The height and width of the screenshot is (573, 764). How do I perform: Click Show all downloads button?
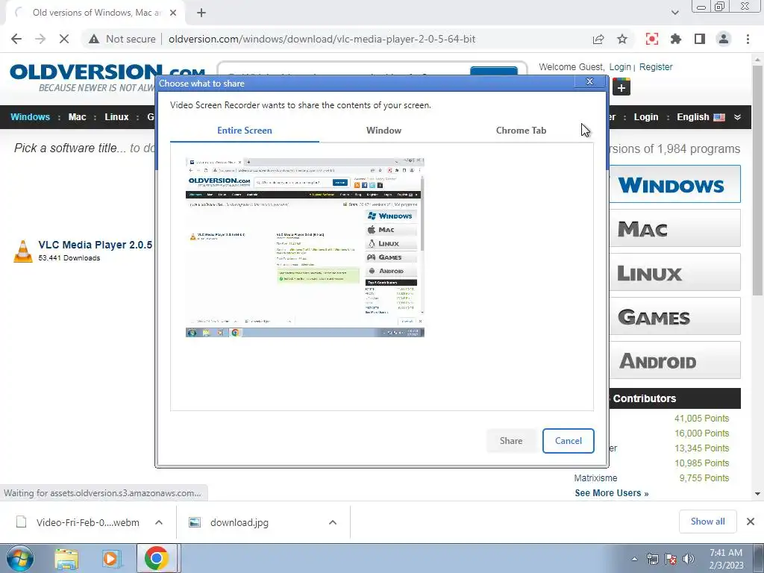708,522
